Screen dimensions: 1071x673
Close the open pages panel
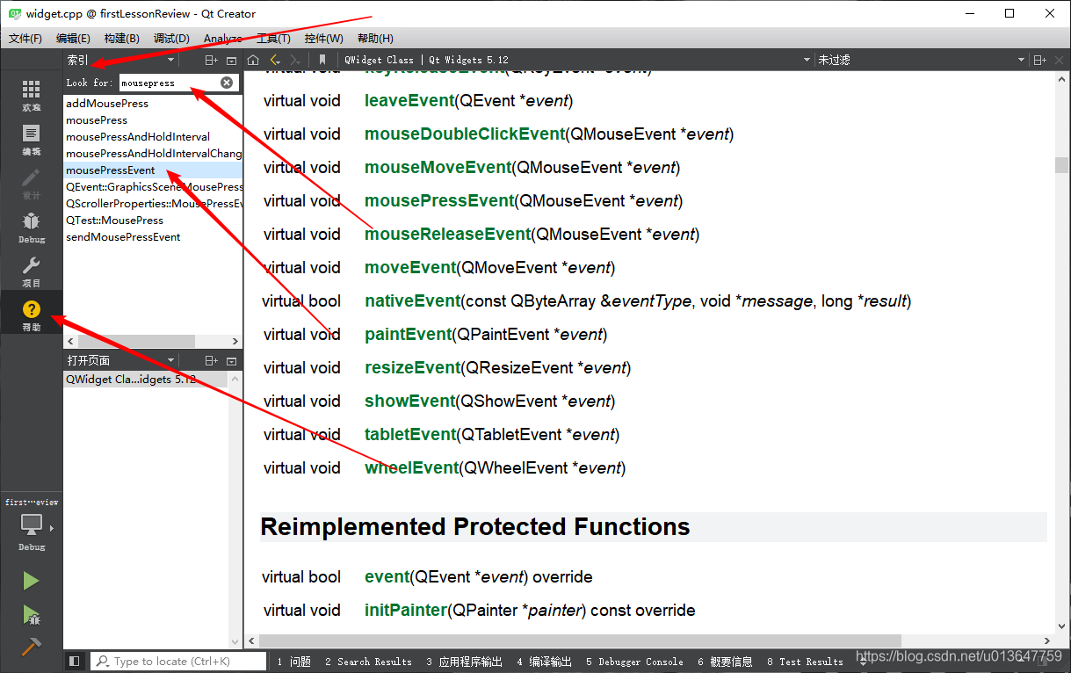[231, 360]
